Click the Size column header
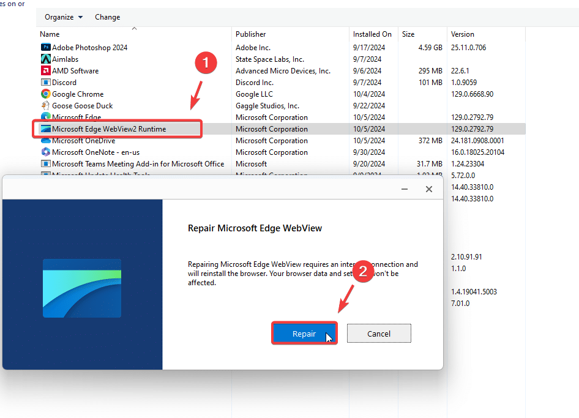Viewport: 579px width, 418px height. pyautogui.click(x=408, y=34)
